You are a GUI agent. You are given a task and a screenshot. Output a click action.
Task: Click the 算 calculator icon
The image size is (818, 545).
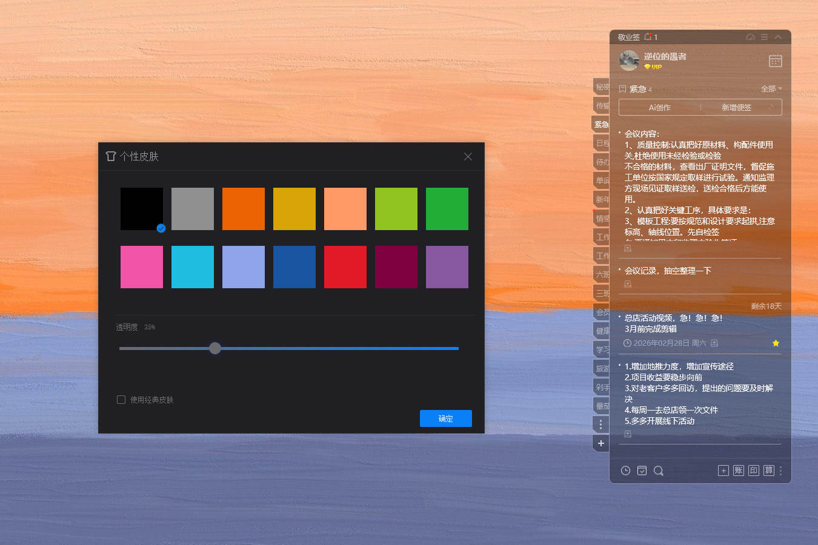pyautogui.click(x=768, y=471)
